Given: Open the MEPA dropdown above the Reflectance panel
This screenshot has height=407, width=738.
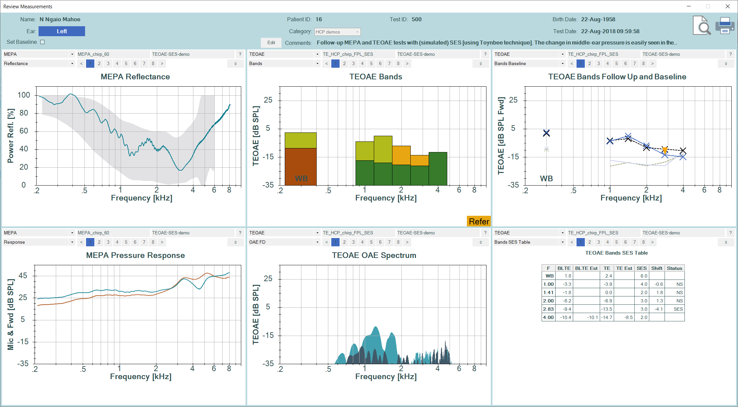Looking at the screenshot, I should coord(39,54).
